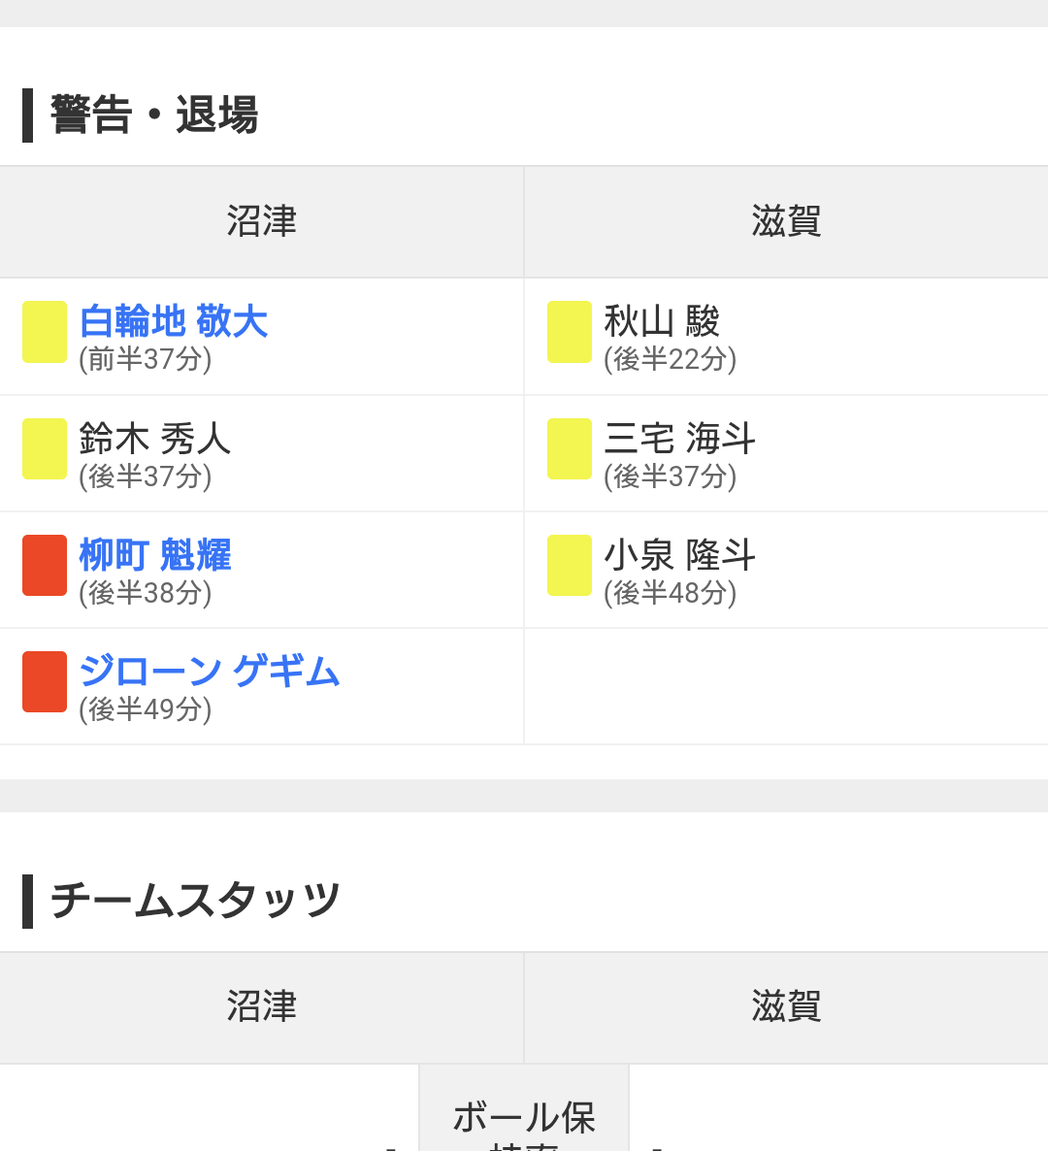Click the red card icon beside ジローン ゲギム
This screenshot has width=1048, height=1151.
point(45,681)
